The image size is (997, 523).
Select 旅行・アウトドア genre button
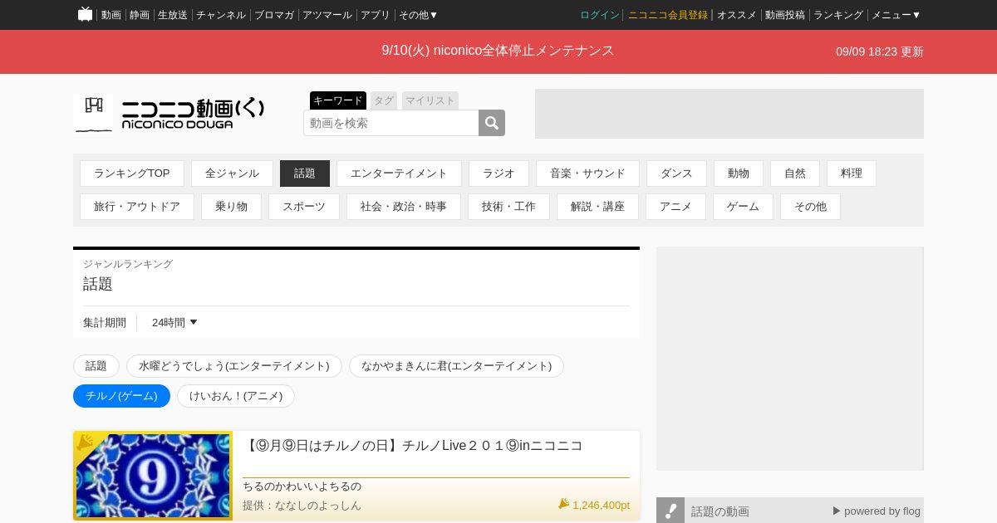[x=137, y=207]
